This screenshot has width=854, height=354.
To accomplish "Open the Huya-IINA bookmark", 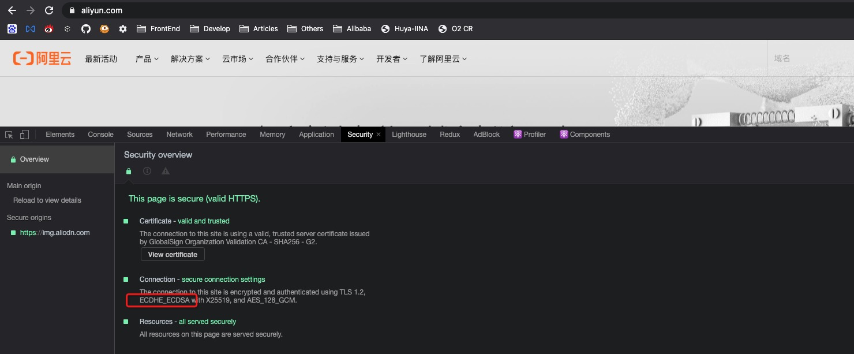I will point(404,28).
